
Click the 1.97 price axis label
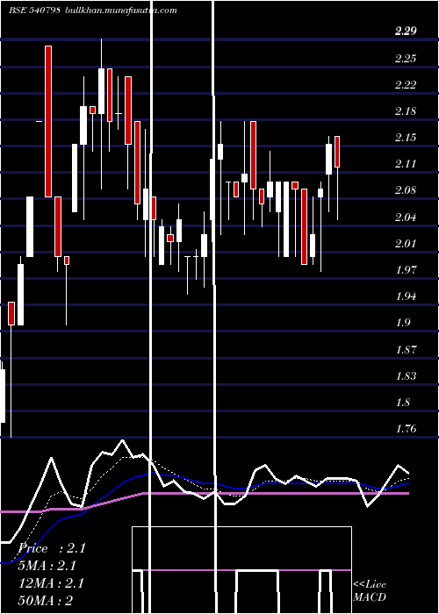click(406, 270)
